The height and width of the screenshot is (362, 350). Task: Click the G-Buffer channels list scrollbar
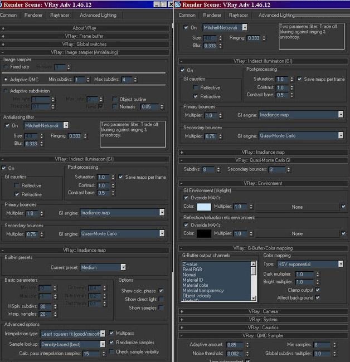point(254,281)
